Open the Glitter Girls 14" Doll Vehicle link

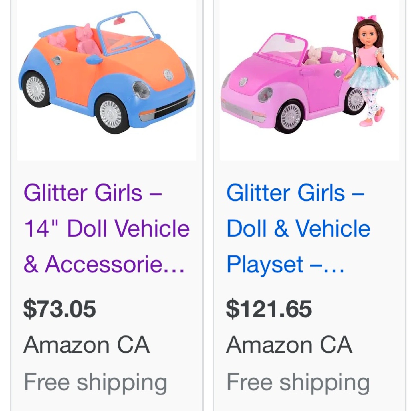click(x=107, y=228)
